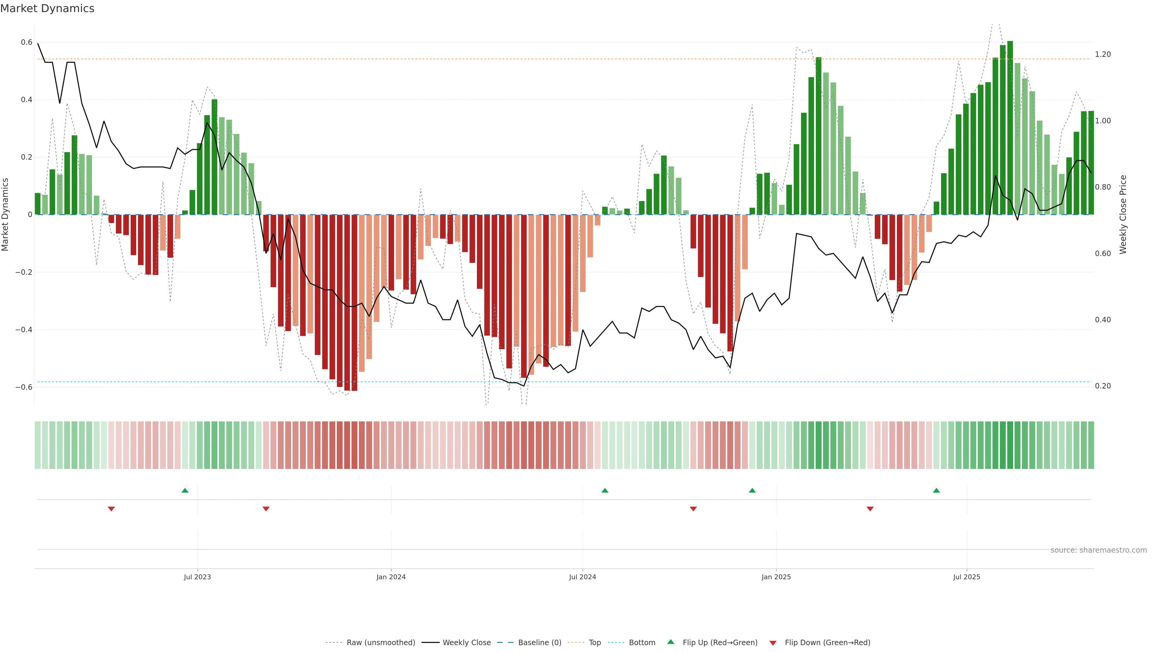This screenshot has height=653, width=1162.
Task: Click the green flip-up triangle just before Jul 2023
Action: pyautogui.click(x=185, y=490)
